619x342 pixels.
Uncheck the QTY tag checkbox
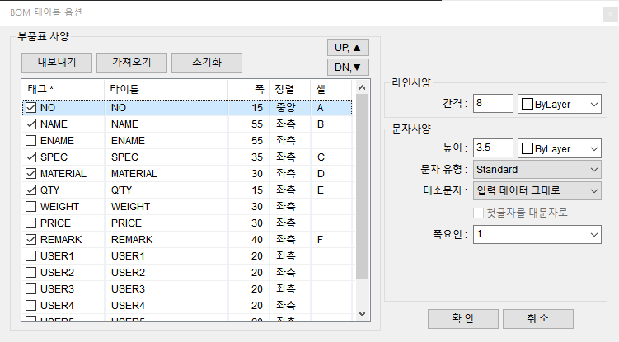(x=30, y=190)
